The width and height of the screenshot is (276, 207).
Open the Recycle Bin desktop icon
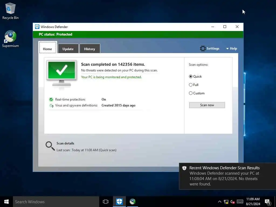11,11
